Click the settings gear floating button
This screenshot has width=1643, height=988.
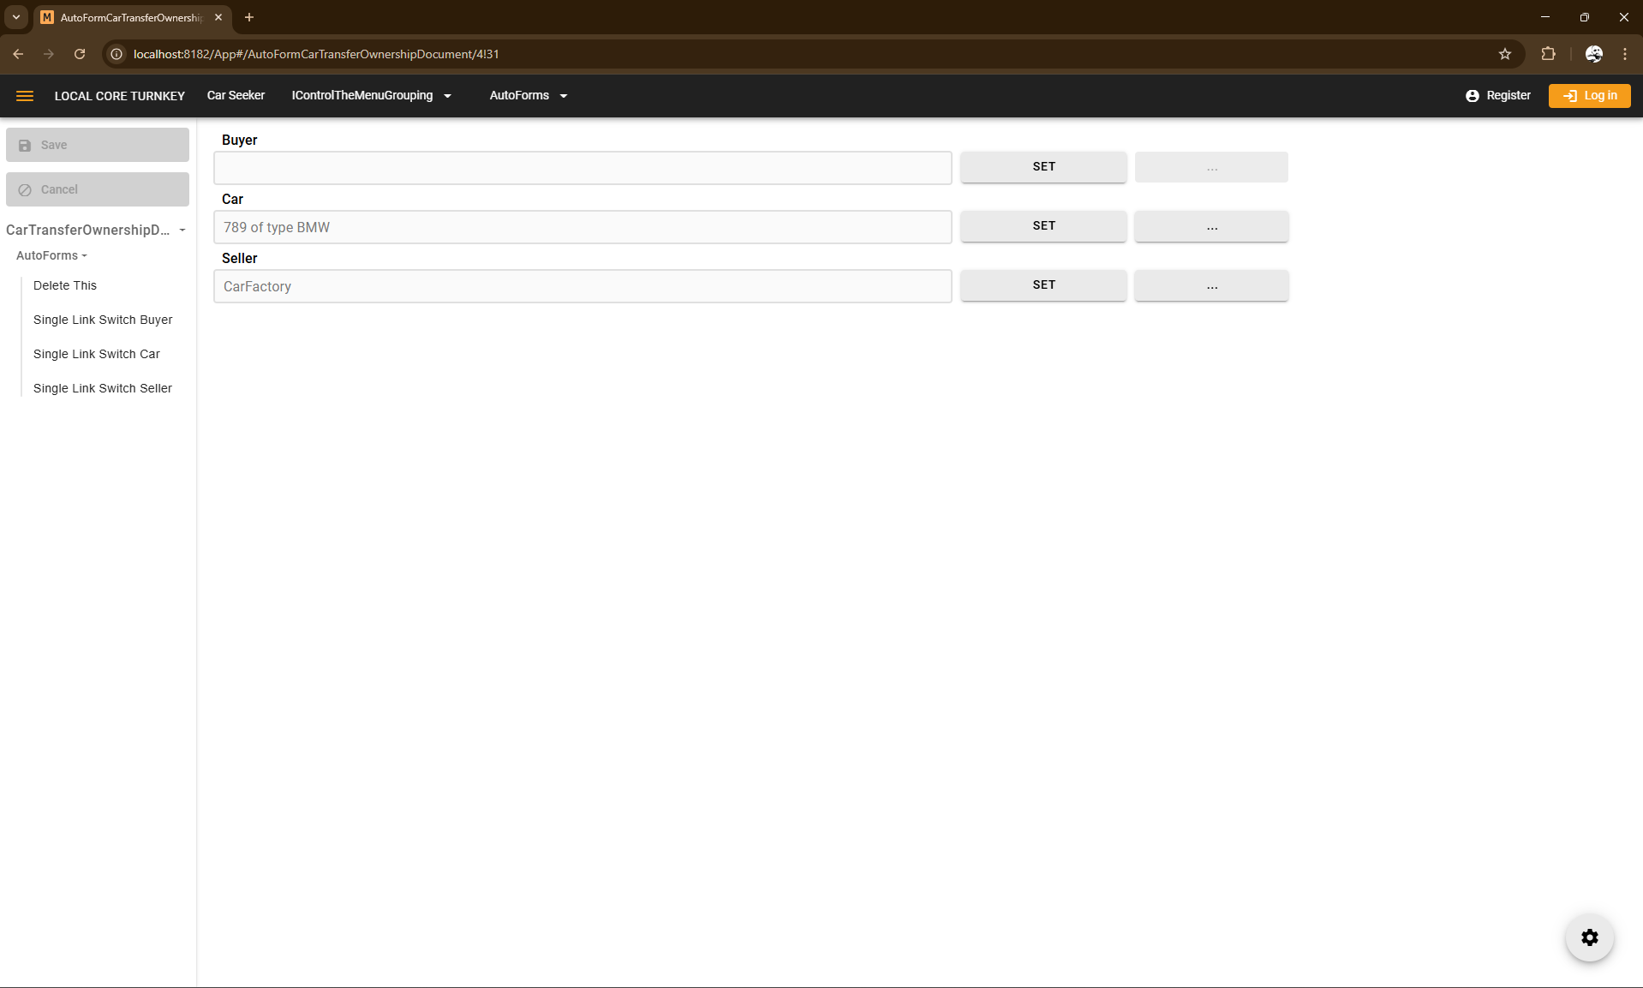1589,937
